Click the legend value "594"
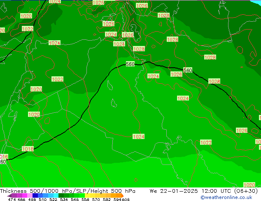 coord(117,199)
